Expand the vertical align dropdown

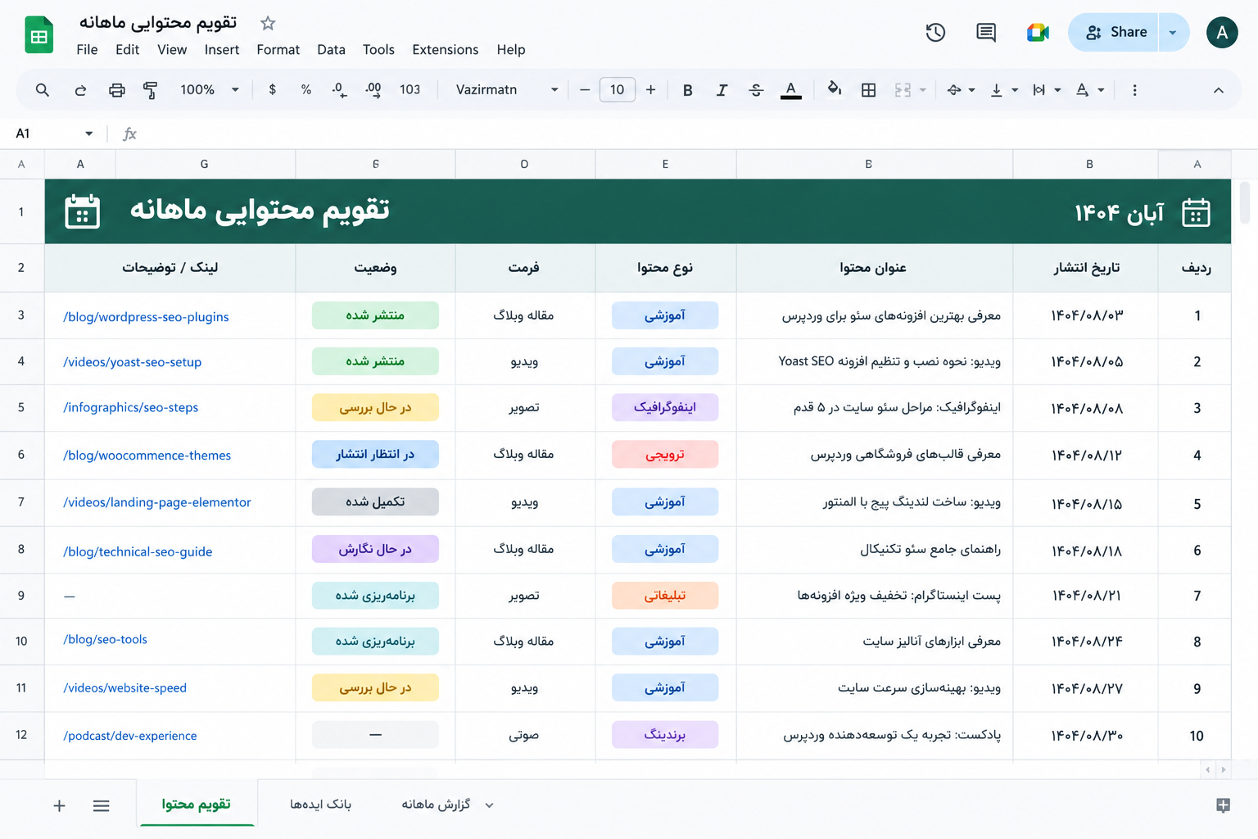coord(1004,90)
